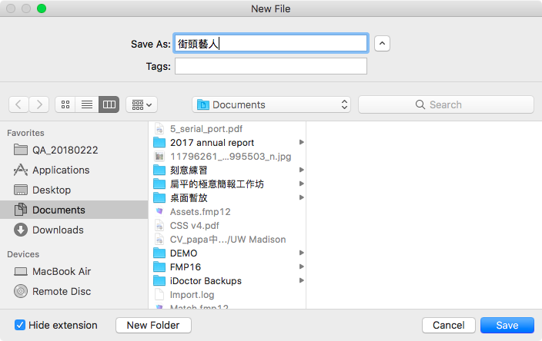Click the jpg image thumbnail icon
The image size is (542, 341).
click(x=159, y=156)
